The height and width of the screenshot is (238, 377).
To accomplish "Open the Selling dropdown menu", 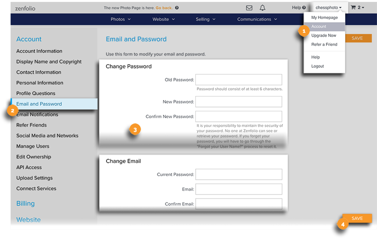I will pos(205,19).
